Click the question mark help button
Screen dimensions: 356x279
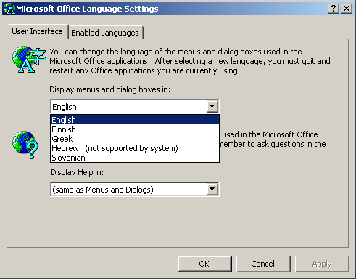click(x=334, y=9)
